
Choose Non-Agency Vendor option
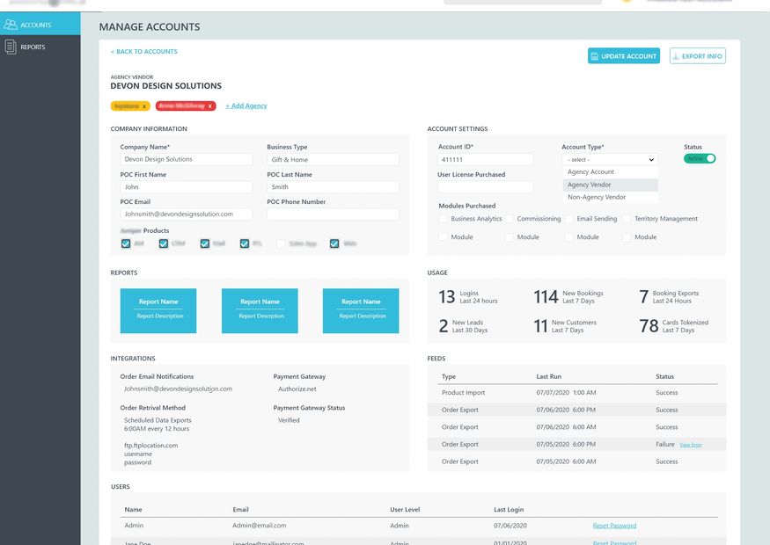click(x=596, y=197)
